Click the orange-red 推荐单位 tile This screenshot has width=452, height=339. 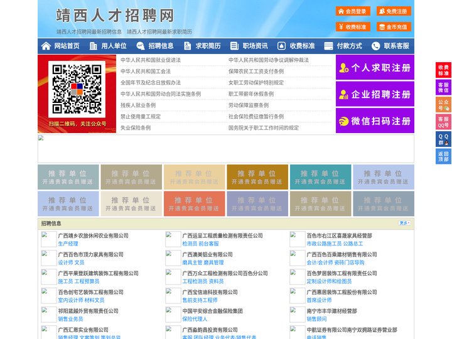(194, 203)
